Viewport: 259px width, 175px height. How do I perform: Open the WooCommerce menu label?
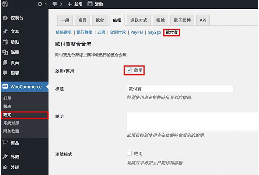coord(26,87)
